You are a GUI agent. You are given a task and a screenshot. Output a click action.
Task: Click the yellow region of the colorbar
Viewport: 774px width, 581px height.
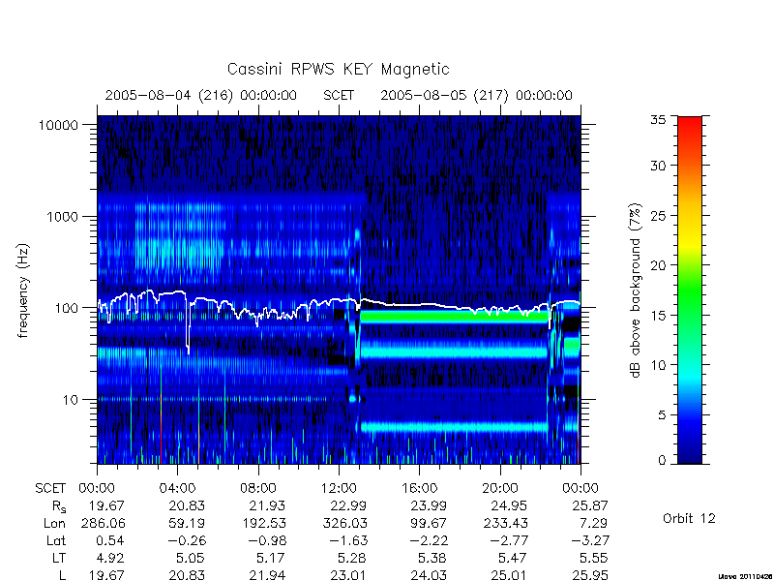690,242
